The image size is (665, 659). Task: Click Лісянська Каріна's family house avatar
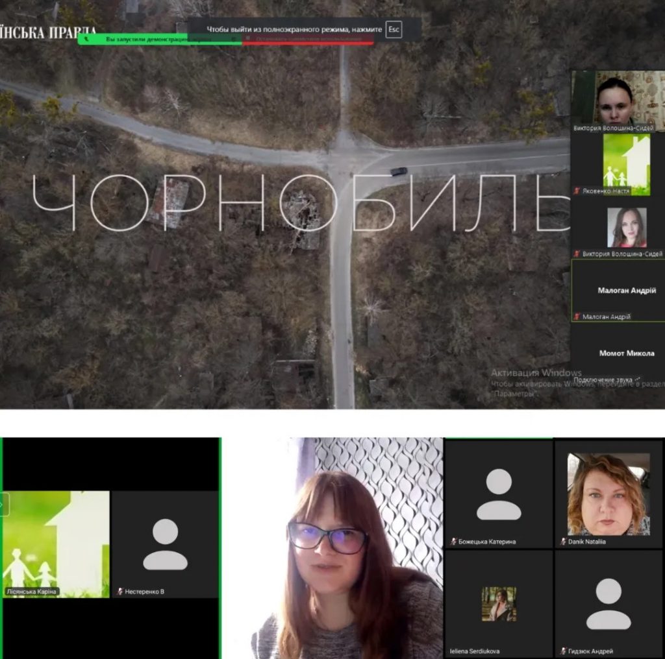[56, 544]
